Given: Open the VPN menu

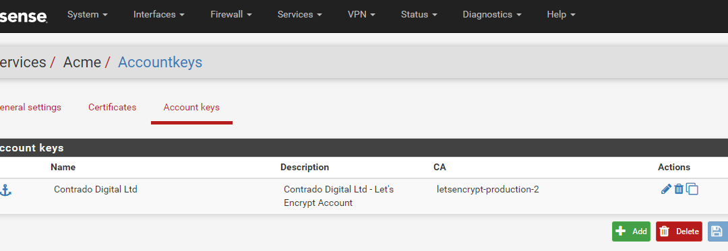Looking at the screenshot, I should point(361,14).
